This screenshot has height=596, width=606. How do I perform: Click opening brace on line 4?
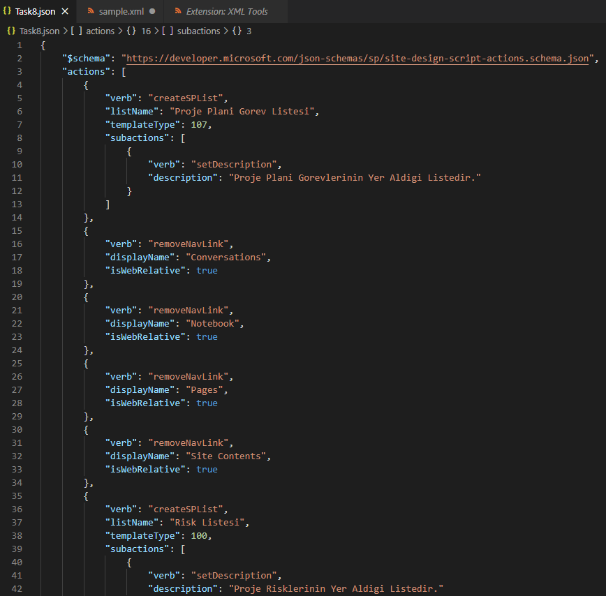click(86, 85)
